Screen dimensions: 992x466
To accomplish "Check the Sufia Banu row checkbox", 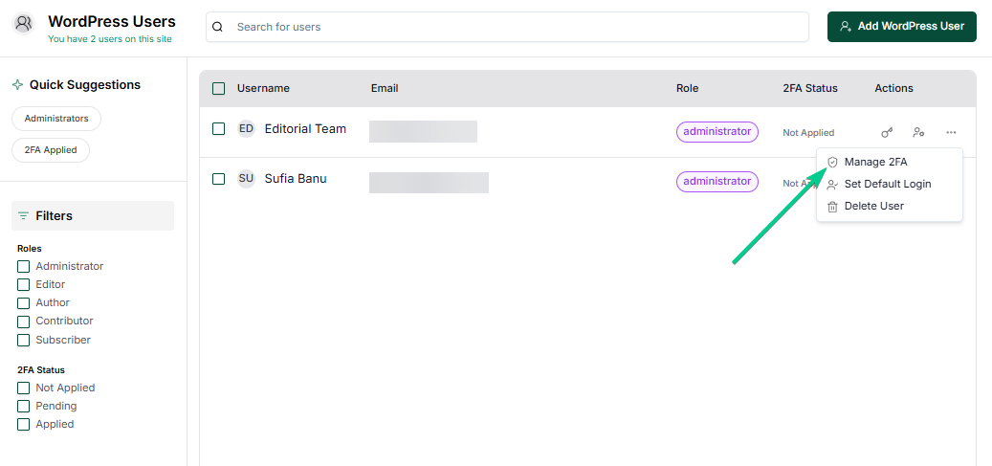I will [218, 178].
